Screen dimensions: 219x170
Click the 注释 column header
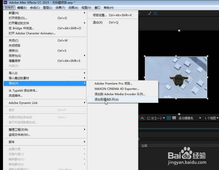[x=144, y=146]
